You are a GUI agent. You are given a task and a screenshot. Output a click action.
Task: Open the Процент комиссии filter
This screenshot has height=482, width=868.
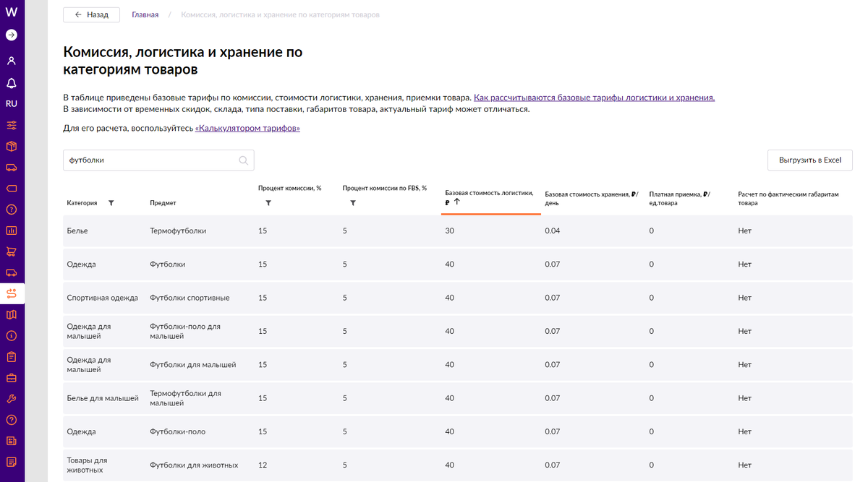(x=268, y=203)
